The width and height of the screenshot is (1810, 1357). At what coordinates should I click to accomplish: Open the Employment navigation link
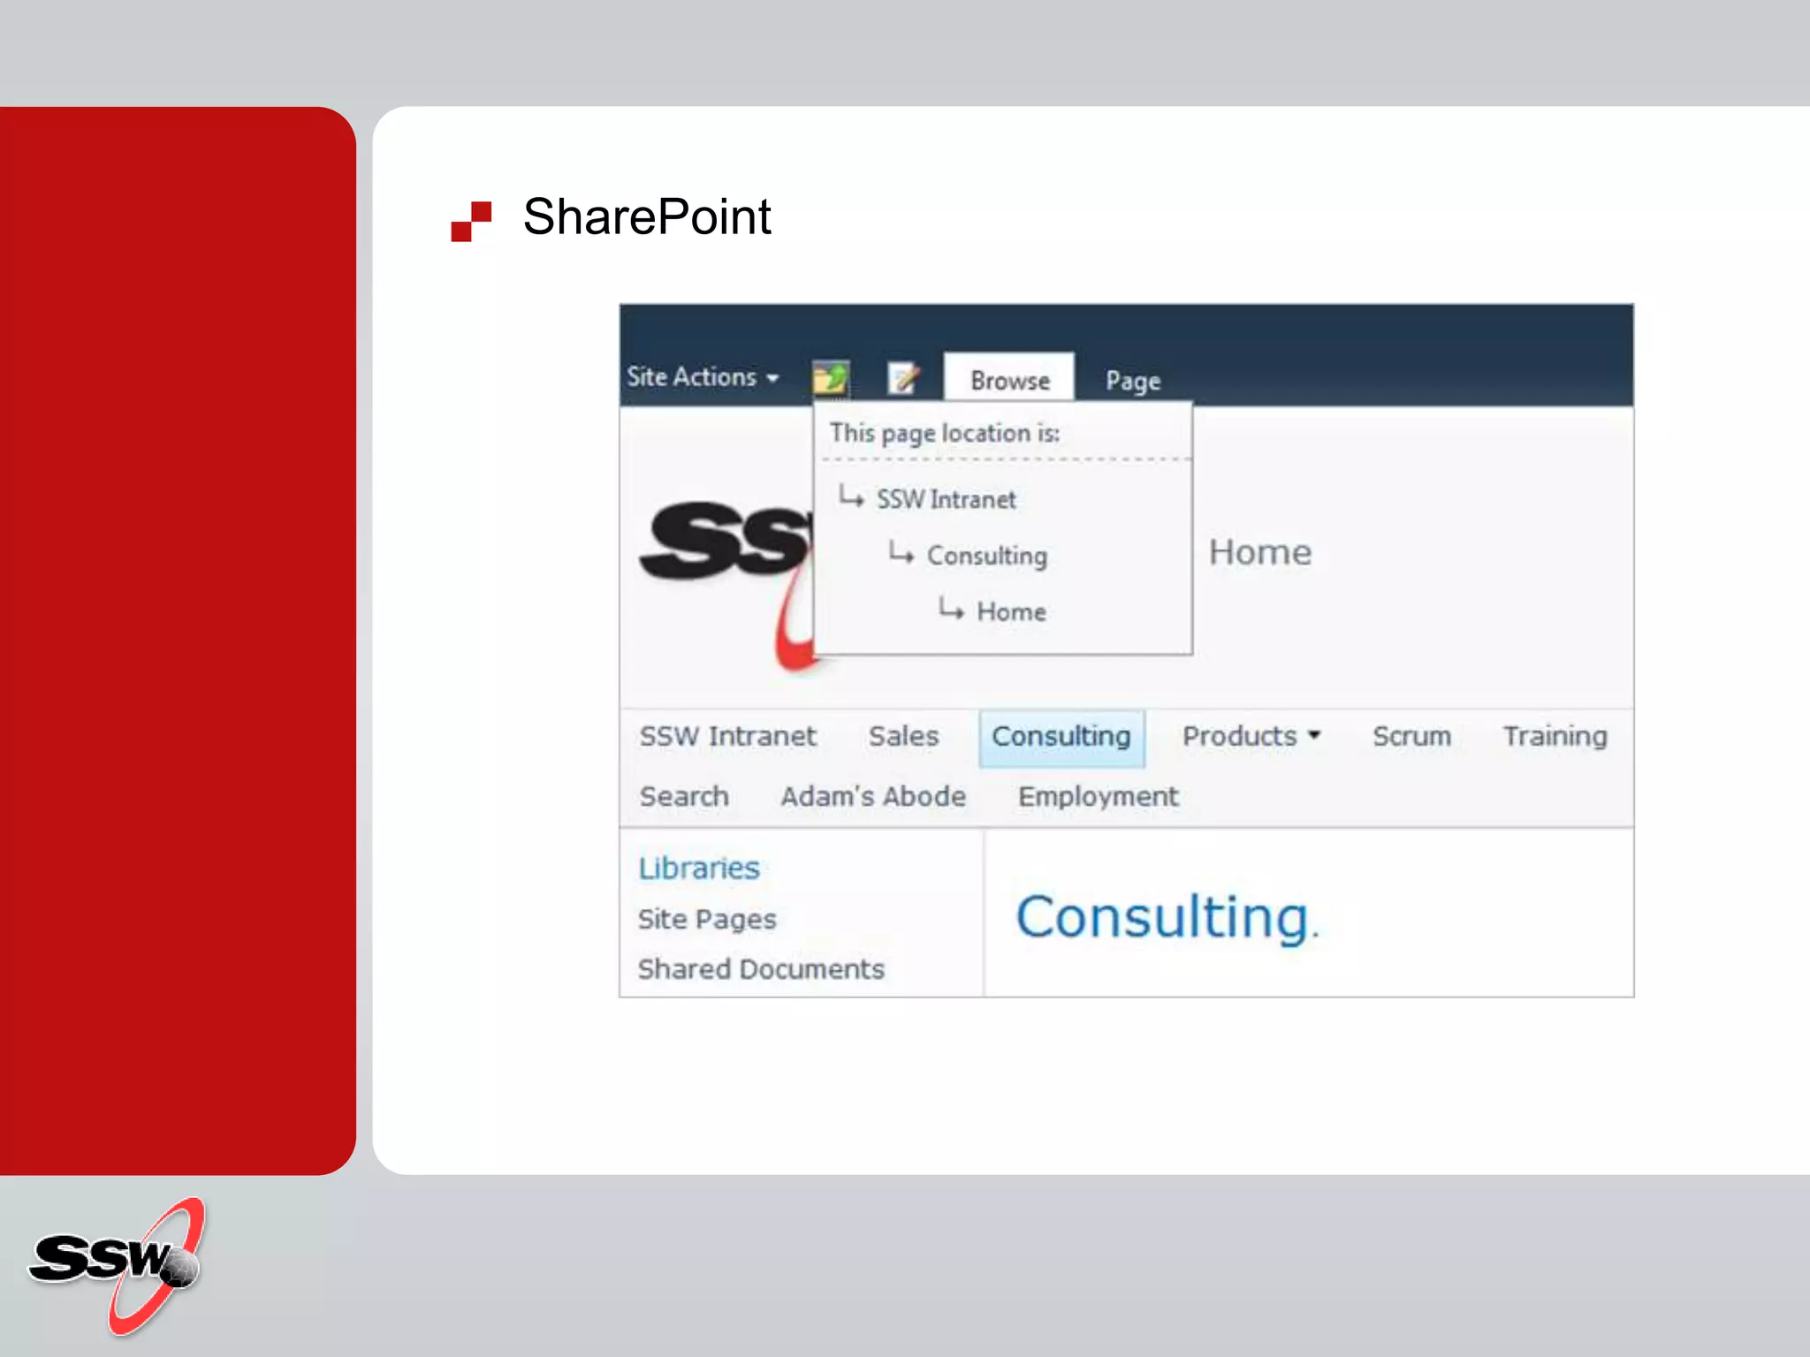coord(1098,797)
